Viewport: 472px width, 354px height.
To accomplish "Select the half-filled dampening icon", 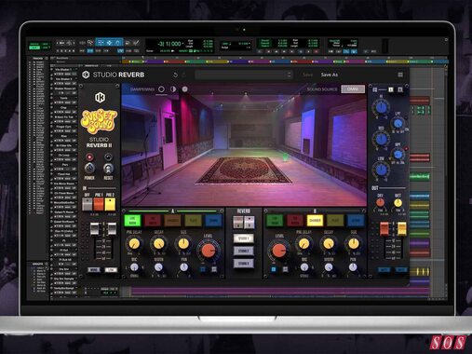I will (173, 89).
